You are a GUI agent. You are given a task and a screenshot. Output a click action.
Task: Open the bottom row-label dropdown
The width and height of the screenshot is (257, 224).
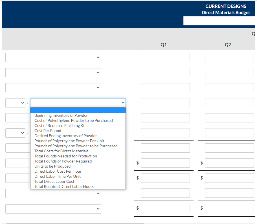(53, 209)
